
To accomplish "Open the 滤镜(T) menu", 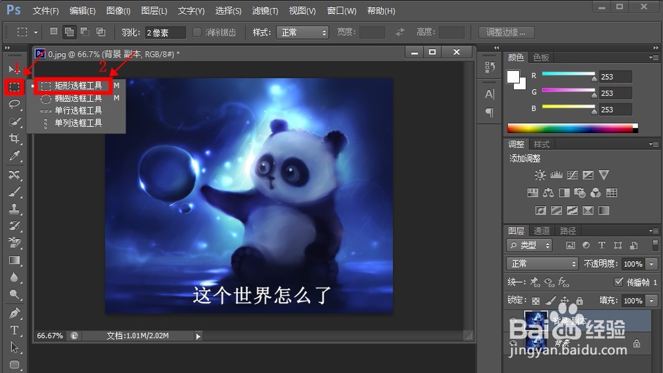I will coord(265,11).
